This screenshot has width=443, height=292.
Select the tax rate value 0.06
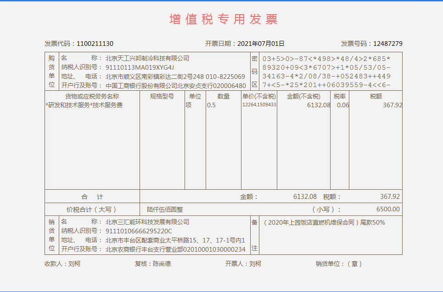tap(342, 105)
